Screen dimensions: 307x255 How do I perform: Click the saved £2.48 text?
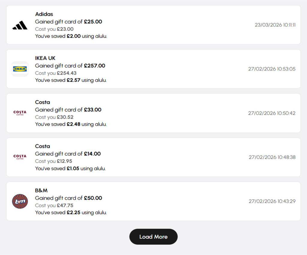tap(73, 124)
